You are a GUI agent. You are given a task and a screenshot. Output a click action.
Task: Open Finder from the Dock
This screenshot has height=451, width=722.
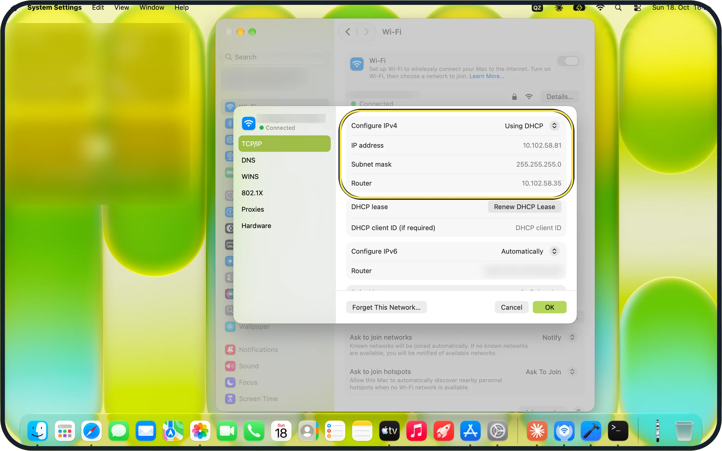(38, 431)
